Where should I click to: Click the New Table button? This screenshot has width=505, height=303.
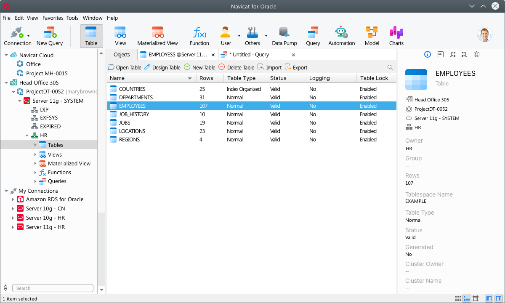(x=199, y=67)
